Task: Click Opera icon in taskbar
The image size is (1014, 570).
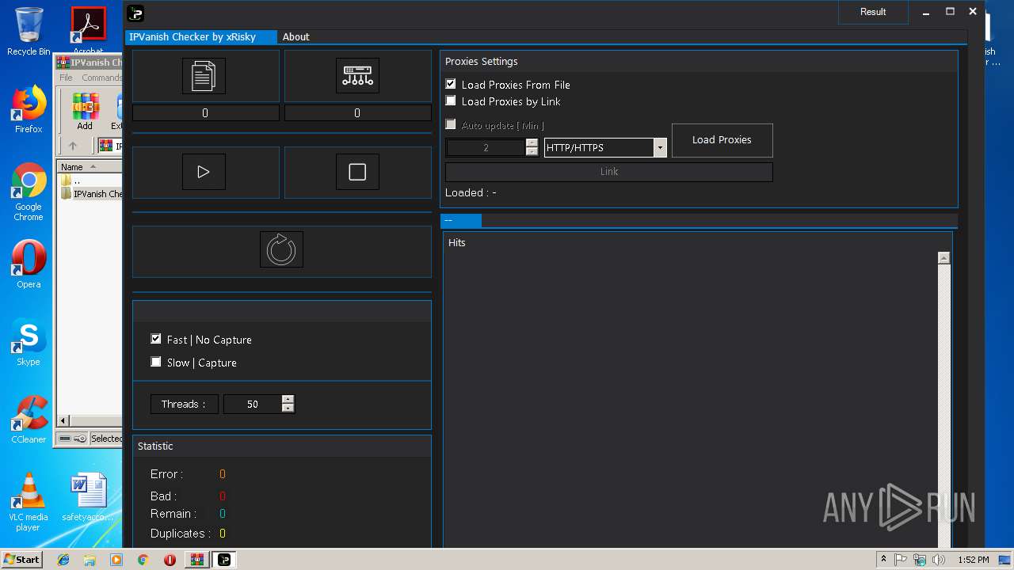Action: [x=170, y=560]
